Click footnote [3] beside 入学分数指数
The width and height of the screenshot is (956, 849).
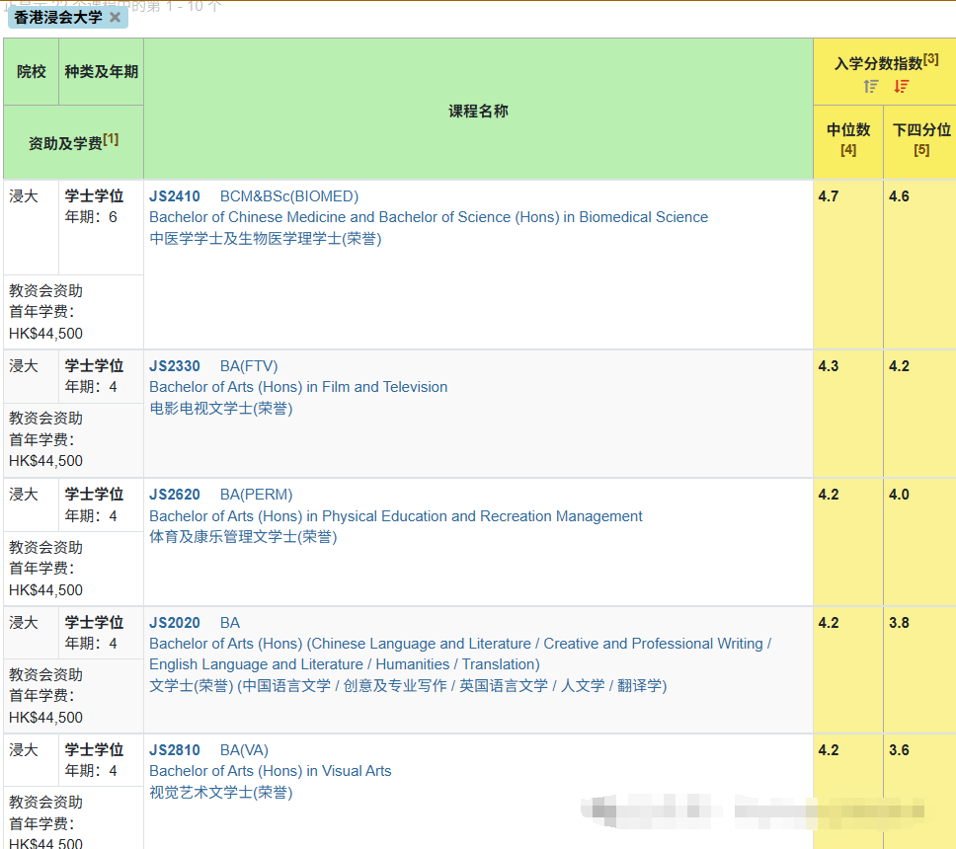tap(930, 60)
